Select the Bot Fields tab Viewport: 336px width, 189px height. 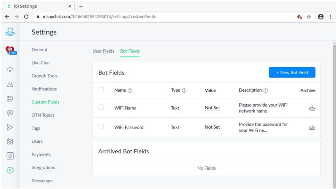(130, 51)
